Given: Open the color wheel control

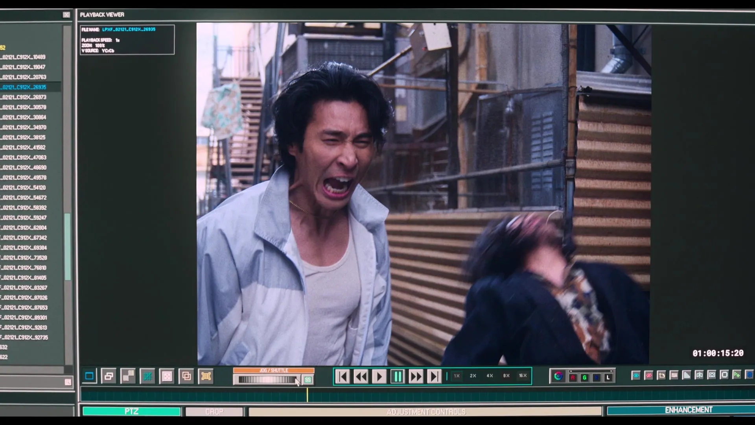Looking at the screenshot, I should [558, 376].
